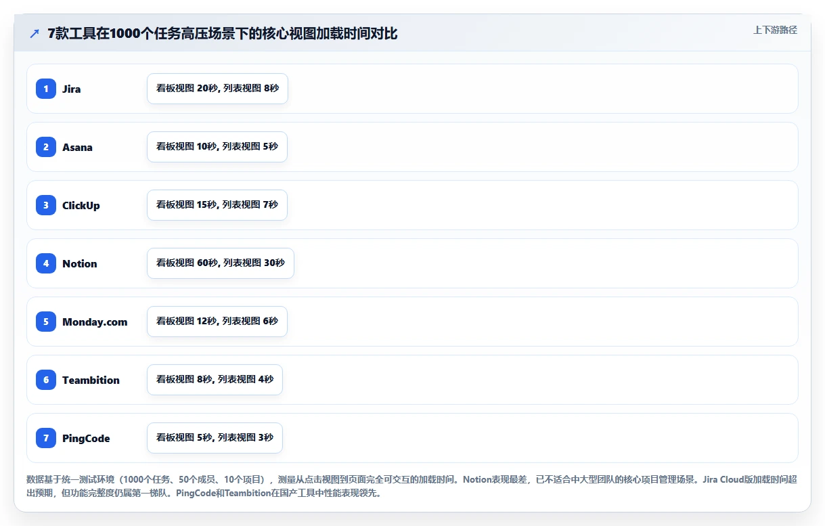Click the number 1 badge for Jira
The width and height of the screenshot is (825, 526).
click(46, 89)
